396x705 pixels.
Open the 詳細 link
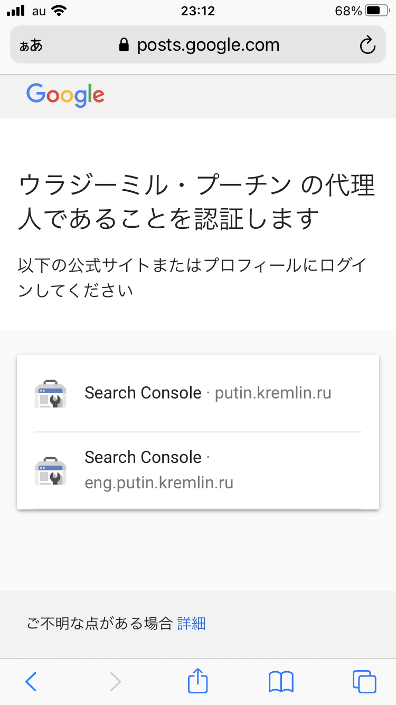pyautogui.click(x=191, y=624)
